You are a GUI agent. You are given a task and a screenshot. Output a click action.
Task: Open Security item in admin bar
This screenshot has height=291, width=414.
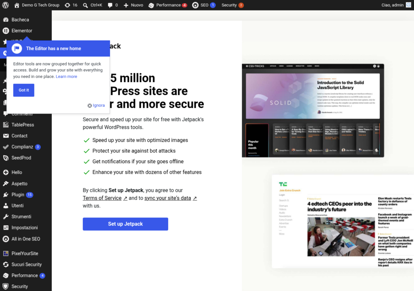click(x=232, y=5)
